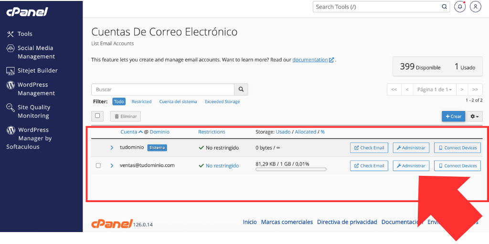Viewport: 489px width, 244px height.
Task: Click the cPanel logo in sidebar
Action: tap(27, 12)
